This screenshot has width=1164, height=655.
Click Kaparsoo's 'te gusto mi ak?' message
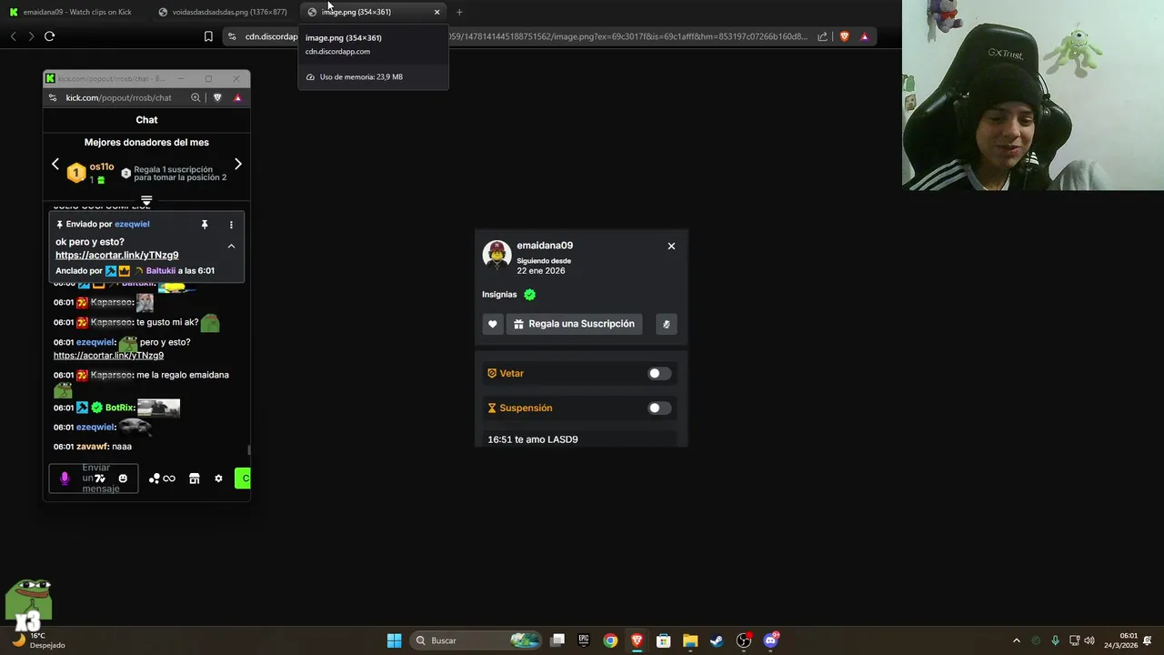[x=167, y=322]
